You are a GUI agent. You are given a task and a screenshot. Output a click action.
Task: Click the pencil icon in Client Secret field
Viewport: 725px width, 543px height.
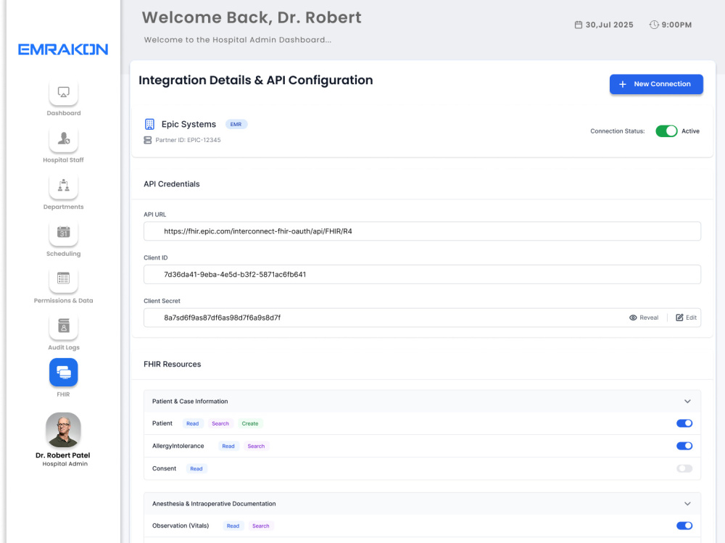679,318
